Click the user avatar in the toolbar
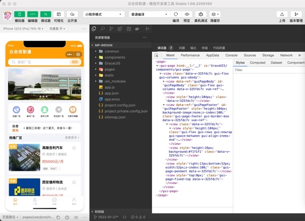 pos(7,15)
